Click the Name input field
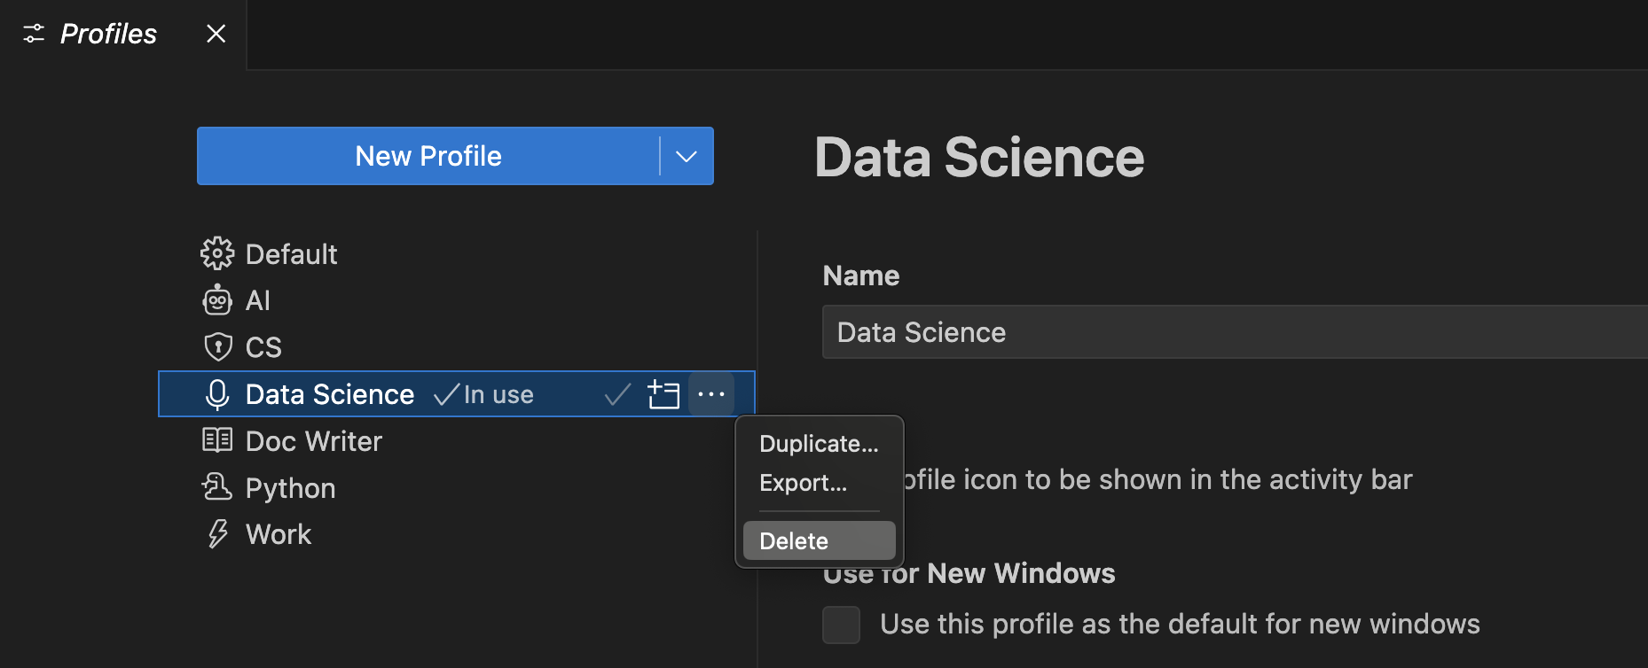This screenshot has width=1648, height=668. (x=1233, y=332)
